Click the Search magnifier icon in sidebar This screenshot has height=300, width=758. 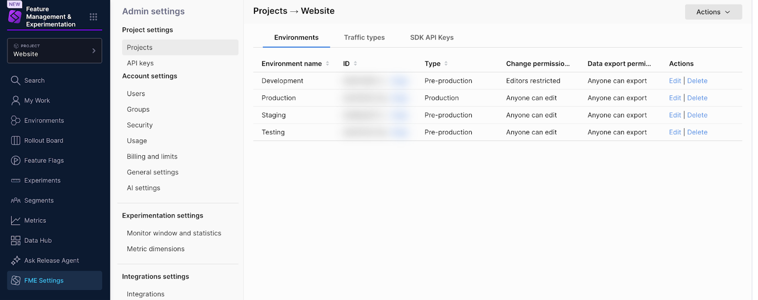click(x=16, y=80)
